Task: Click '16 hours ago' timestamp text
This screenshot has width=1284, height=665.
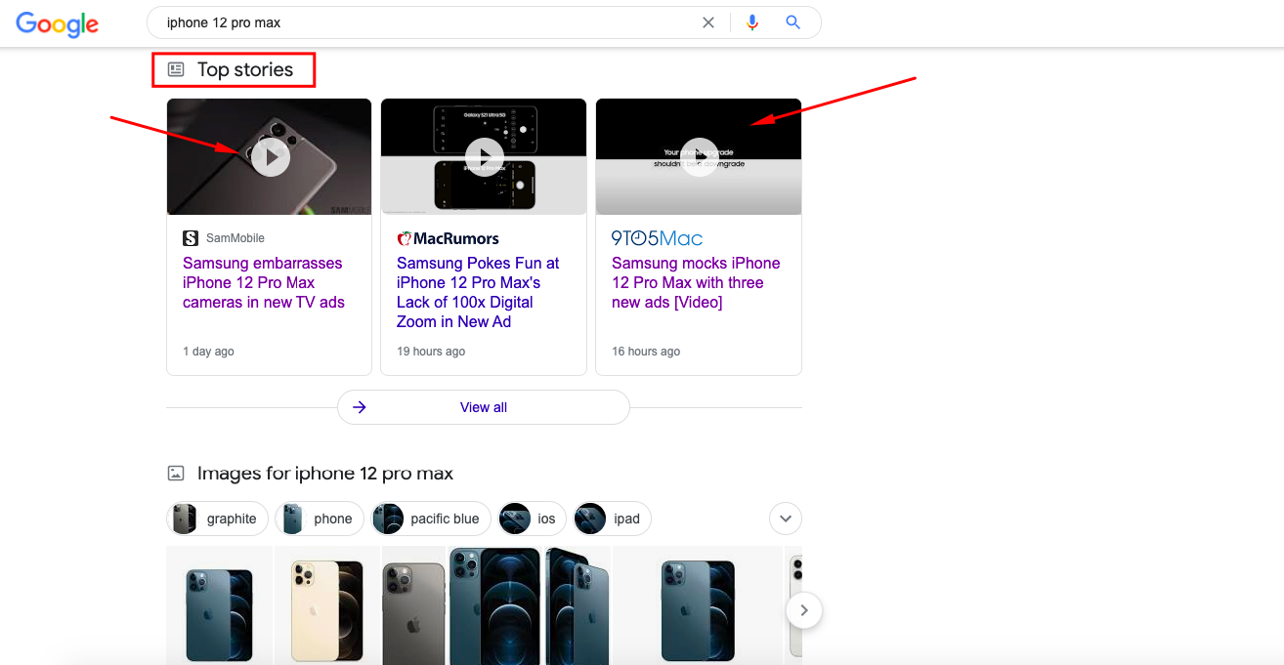Action: point(646,352)
